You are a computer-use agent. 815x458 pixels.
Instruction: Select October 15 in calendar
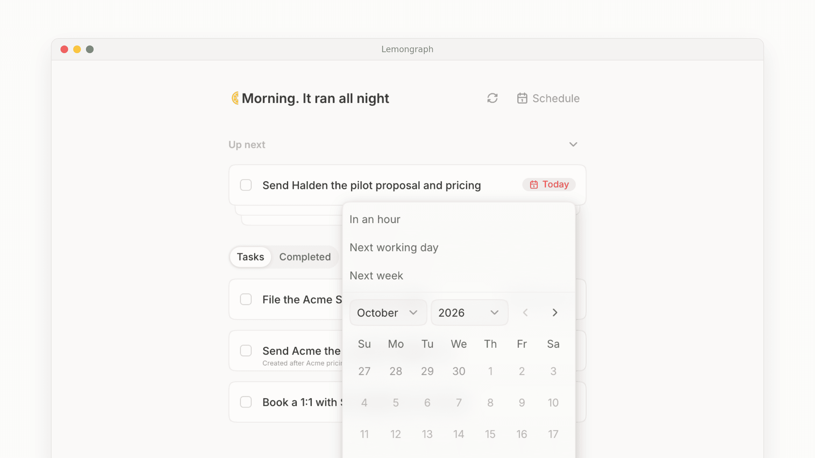pos(490,434)
